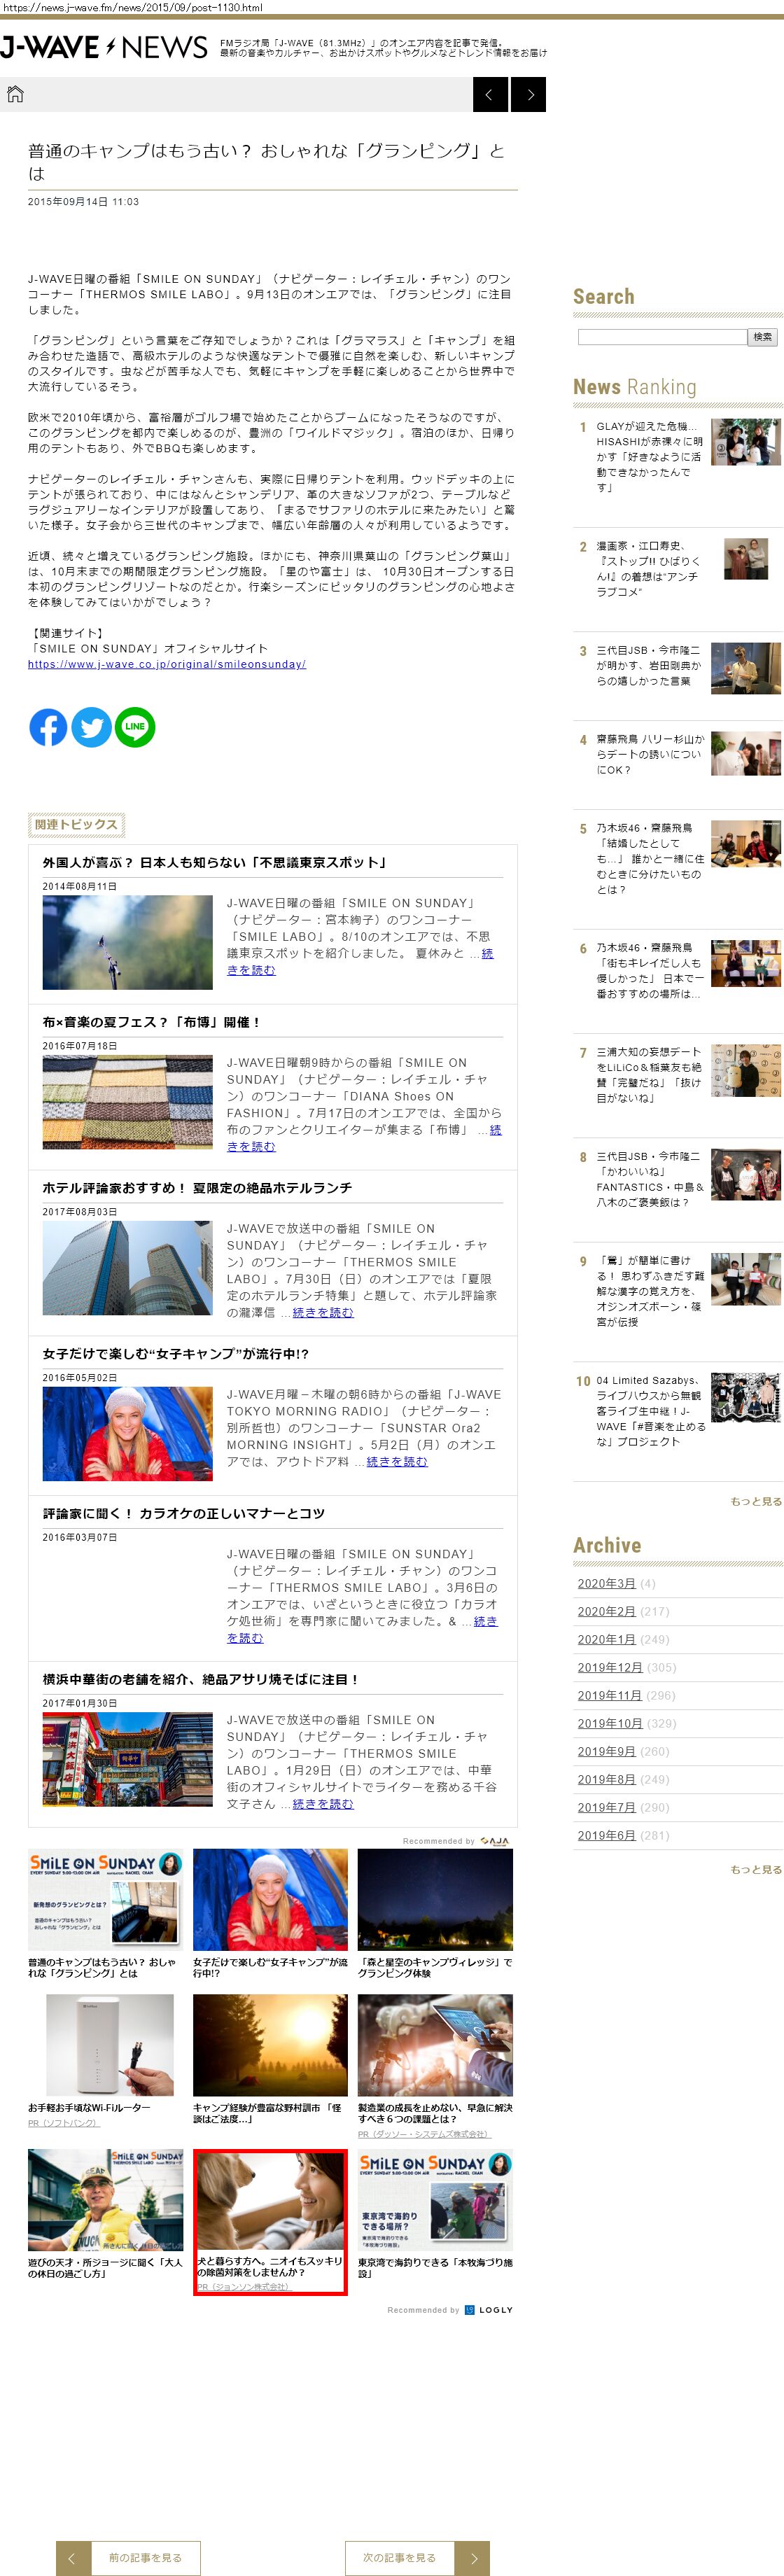Click the home icon in navigation bar

tap(15, 95)
